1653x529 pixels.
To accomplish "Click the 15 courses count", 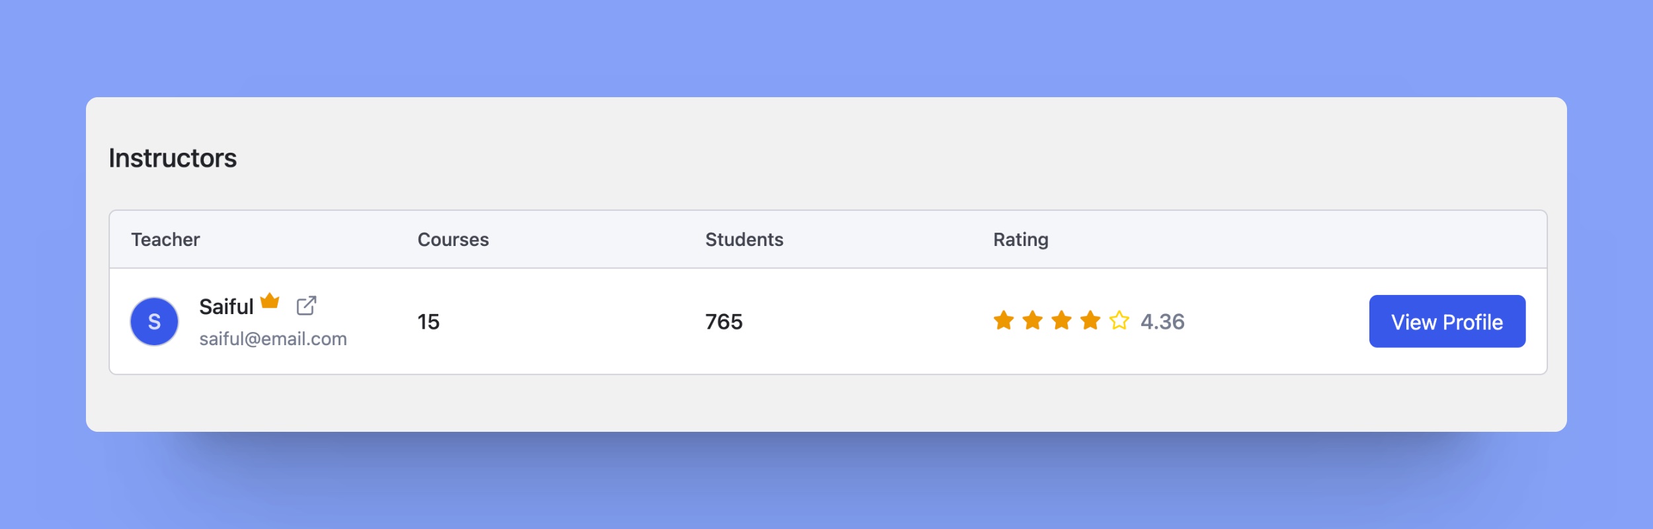I will 428,322.
